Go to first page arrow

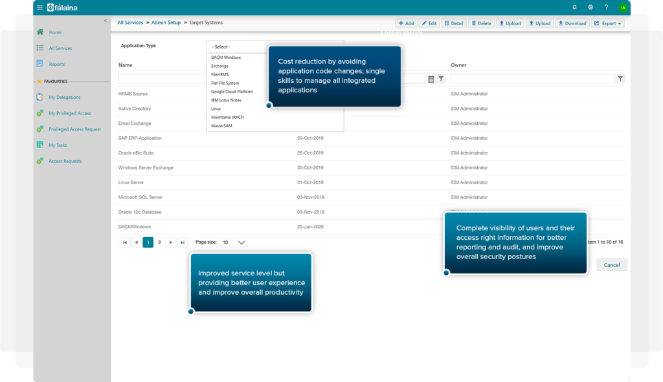(125, 242)
